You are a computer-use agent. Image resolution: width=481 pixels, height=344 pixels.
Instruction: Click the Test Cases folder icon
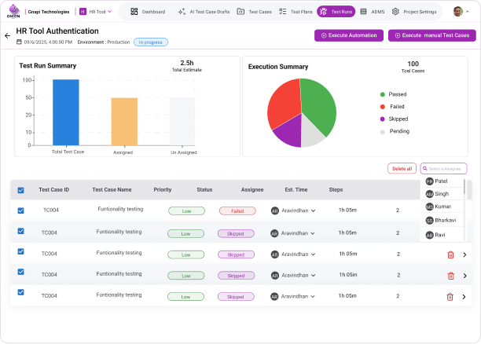click(240, 12)
